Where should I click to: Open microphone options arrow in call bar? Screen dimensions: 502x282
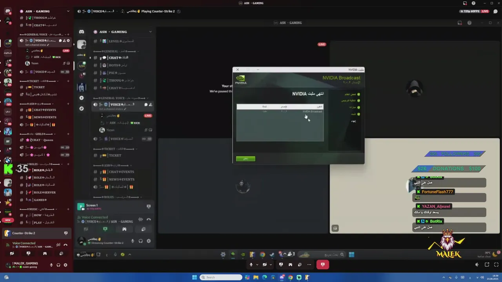[257, 264]
